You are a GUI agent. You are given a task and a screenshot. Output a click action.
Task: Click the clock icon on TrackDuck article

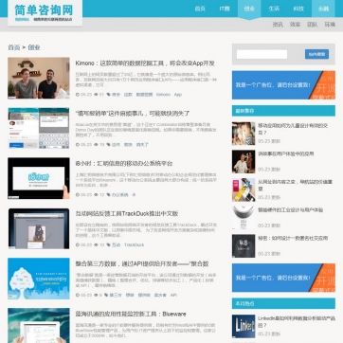[x=78, y=244]
